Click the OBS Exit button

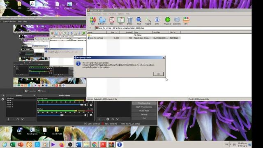pos(144,118)
